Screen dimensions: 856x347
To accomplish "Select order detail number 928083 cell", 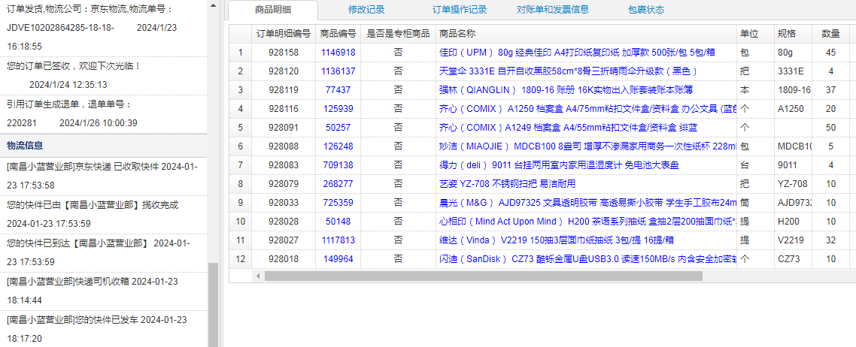I will point(284,164).
